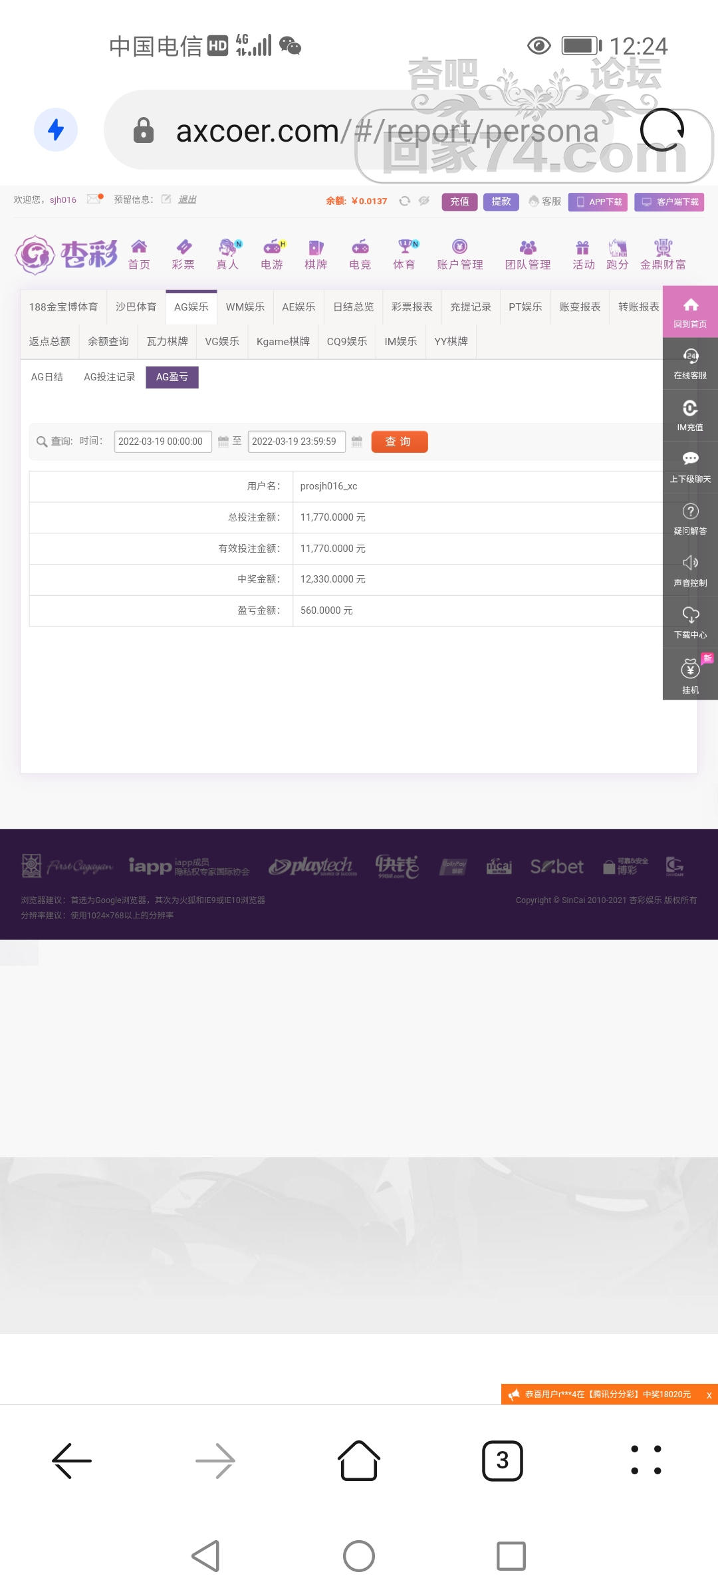Close the orange winning notification banner
This screenshot has width=718, height=1596.
tap(709, 1395)
